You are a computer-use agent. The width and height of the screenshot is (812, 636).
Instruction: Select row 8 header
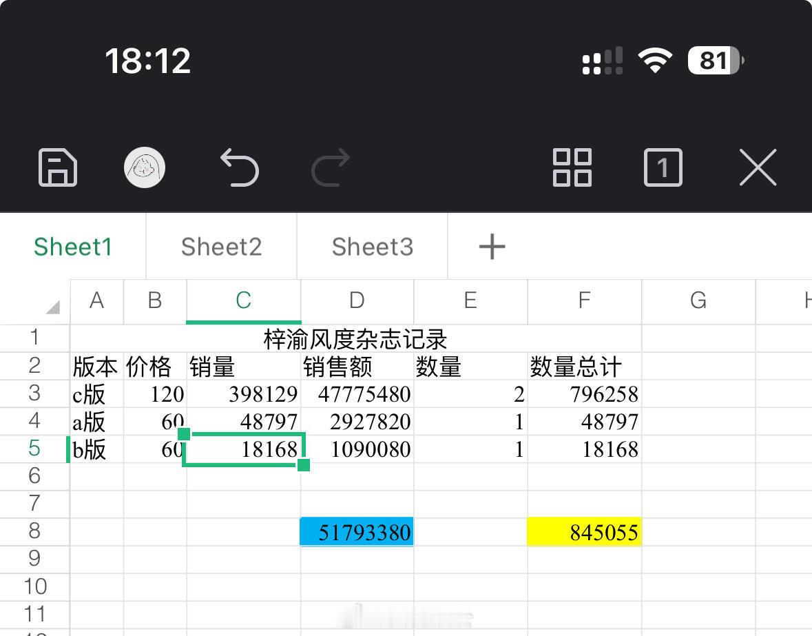(34, 531)
